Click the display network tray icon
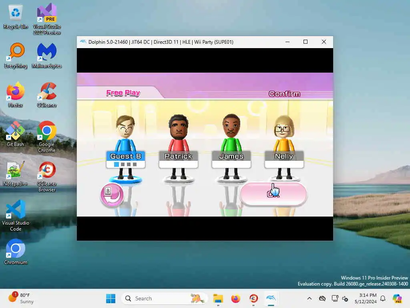Viewport: 410px width, 308px height. click(x=335, y=298)
